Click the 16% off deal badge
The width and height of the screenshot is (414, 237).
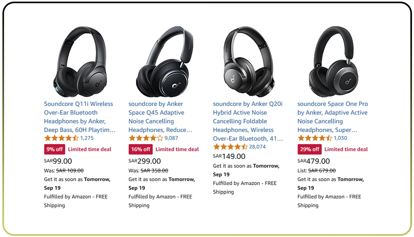[x=140, y=149]
